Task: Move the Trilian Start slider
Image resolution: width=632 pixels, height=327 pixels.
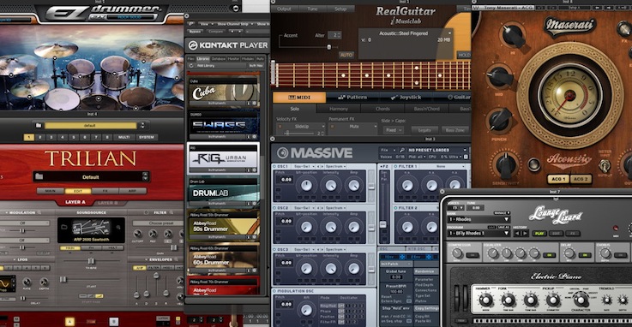Action: tap(63, 280)
